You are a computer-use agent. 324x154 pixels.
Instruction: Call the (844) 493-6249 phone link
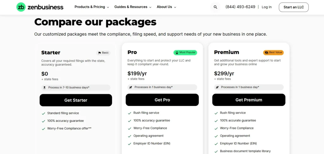240,7
